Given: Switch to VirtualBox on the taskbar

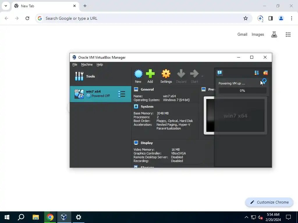Looking at the screenshot, I should pos(64,217).
